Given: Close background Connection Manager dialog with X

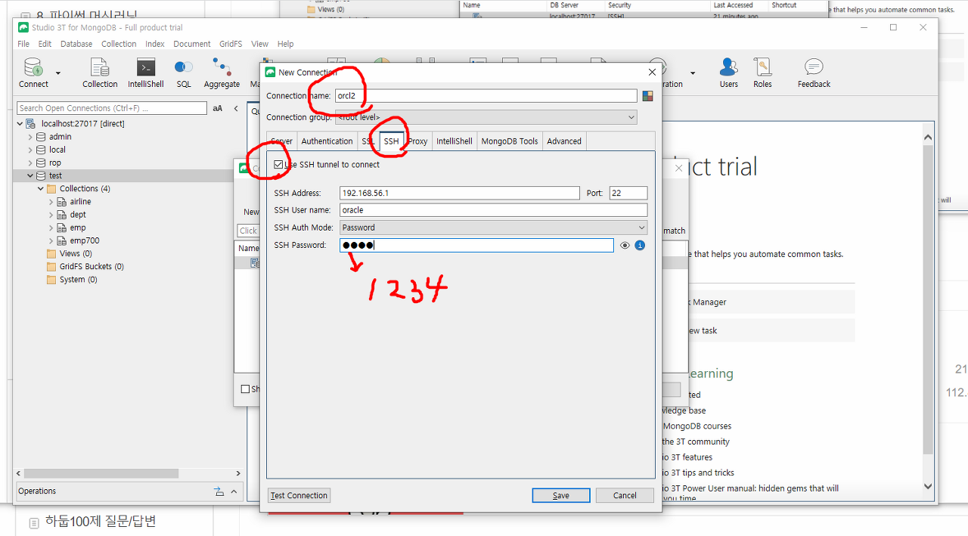Looking at the screenshot, I should click(x=678, y=169).
